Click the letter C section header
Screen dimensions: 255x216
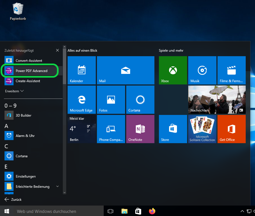(6, 146)
